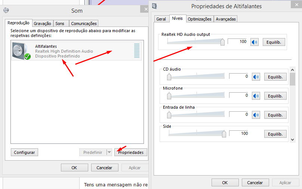The image size is (302, 189).
Task: Toggle mute for Microfone level
Action: coord(256,96)
